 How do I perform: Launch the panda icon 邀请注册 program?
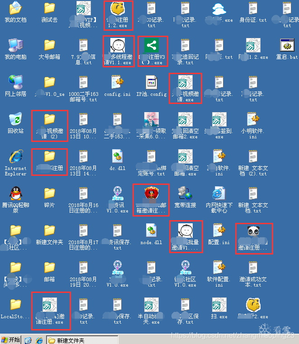(254, 239)
